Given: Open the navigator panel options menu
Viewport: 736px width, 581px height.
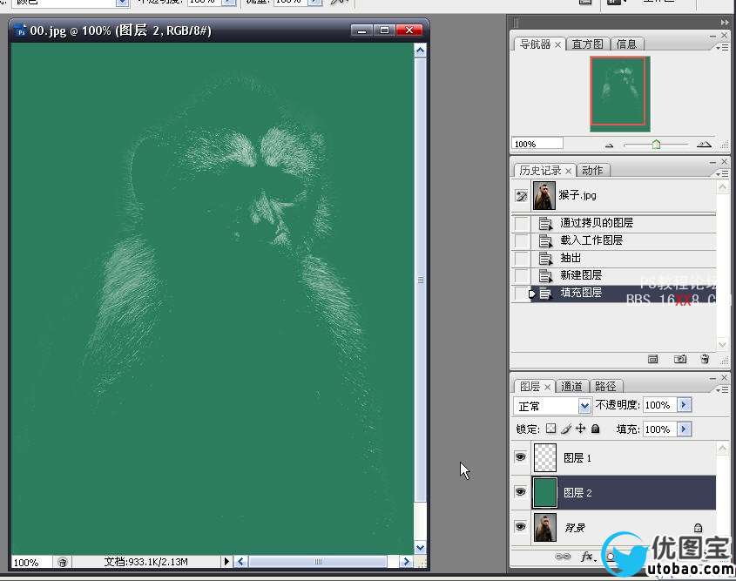Looking at the screenshot, I should pyautogui.click(x=722, y=47).
